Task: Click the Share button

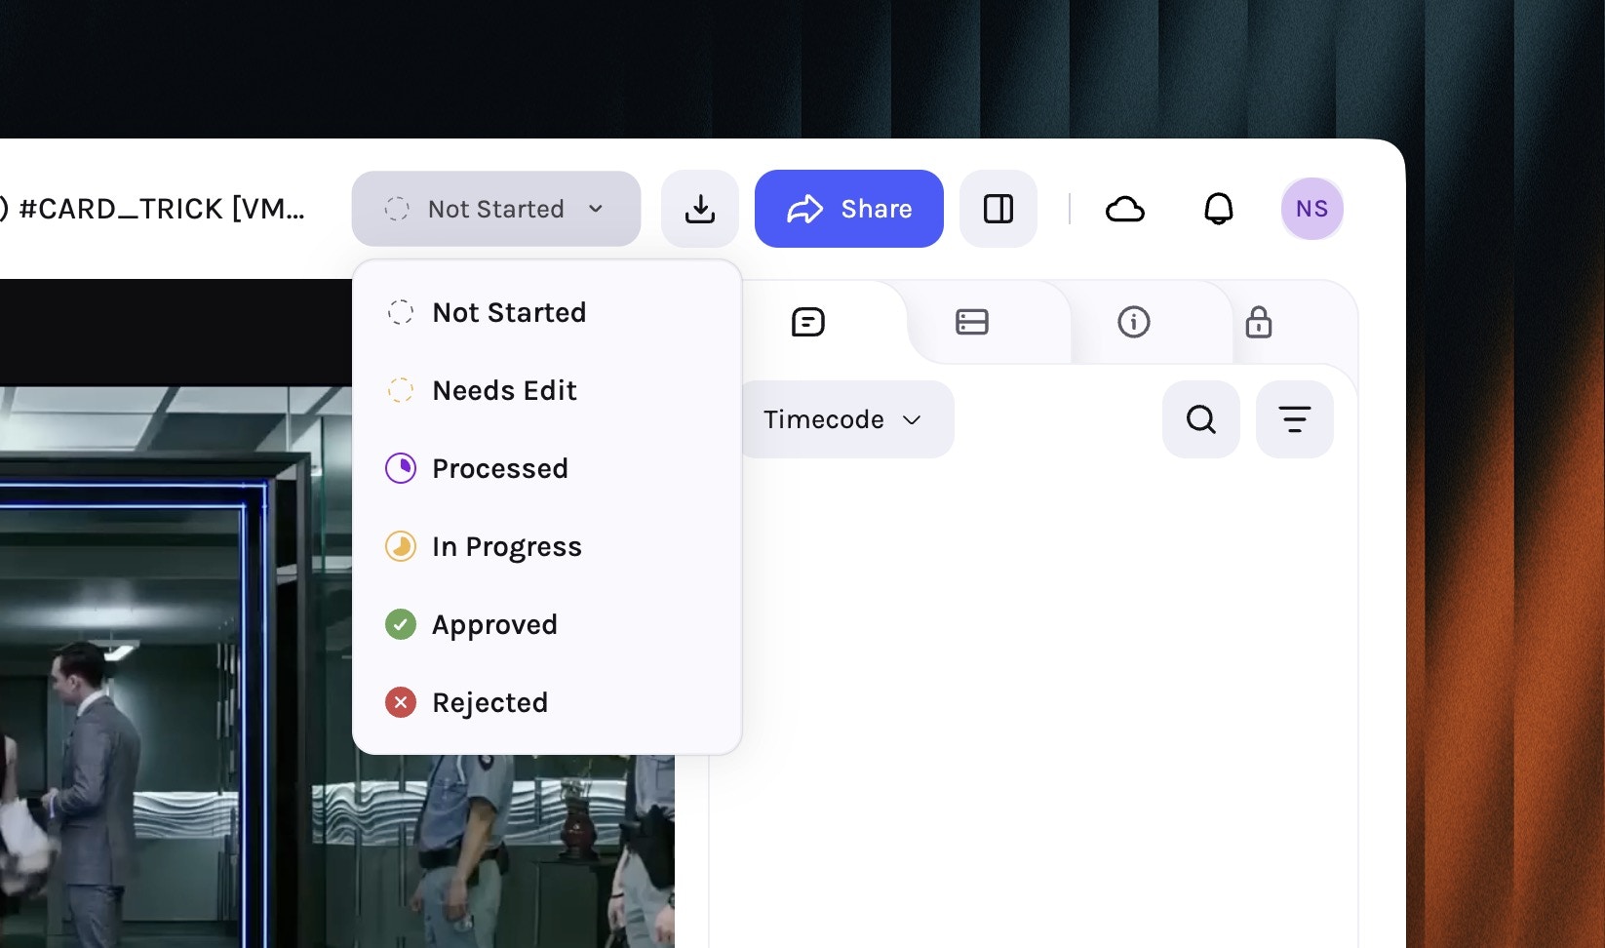Action: pos(849,209)
